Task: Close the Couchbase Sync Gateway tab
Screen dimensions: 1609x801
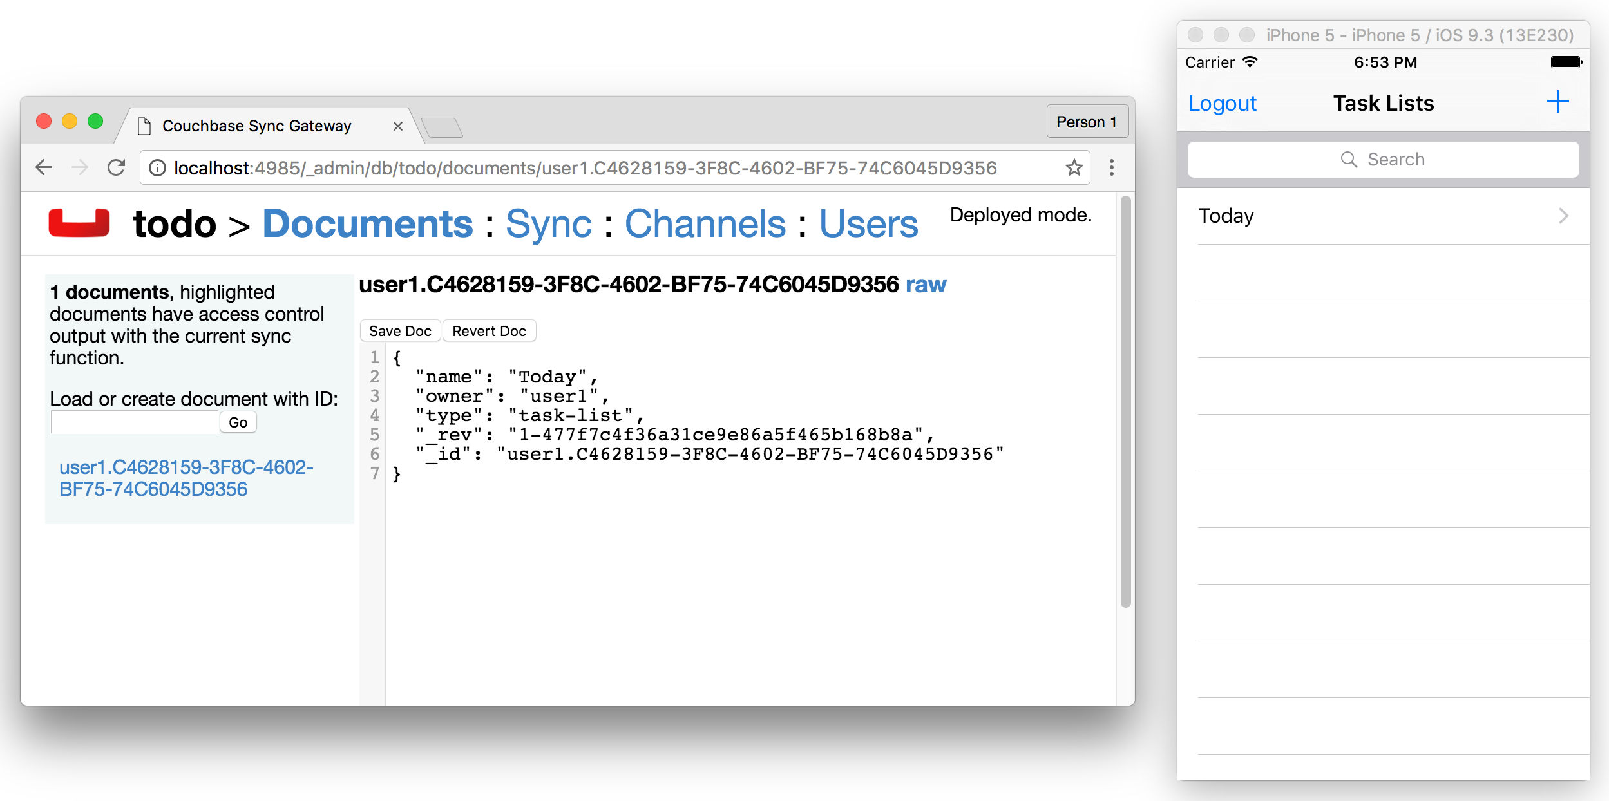Action: pyautogui.click(x=398, y=126)
